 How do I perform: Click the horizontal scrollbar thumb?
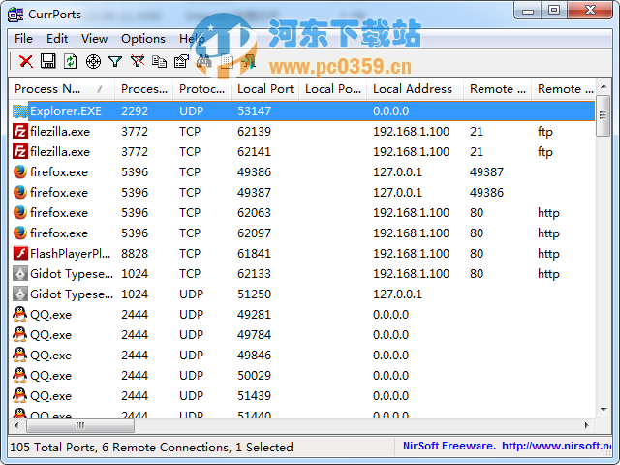(x=80, y=426)
